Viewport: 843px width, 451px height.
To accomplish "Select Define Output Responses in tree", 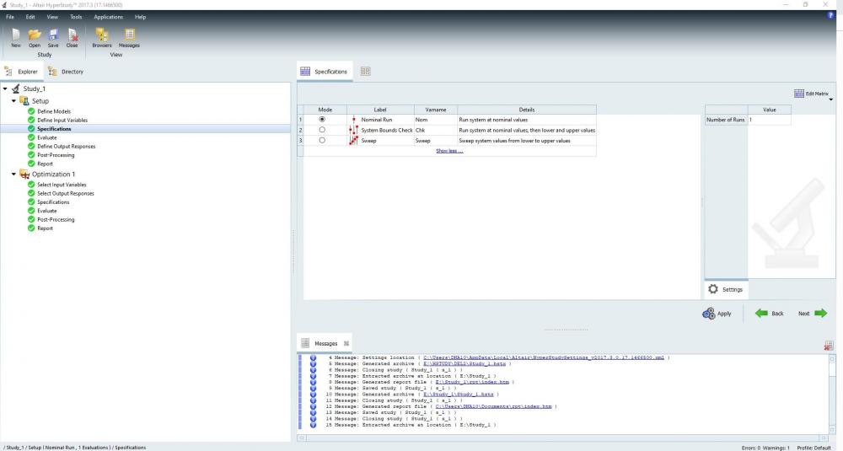I will coord(66,146).
